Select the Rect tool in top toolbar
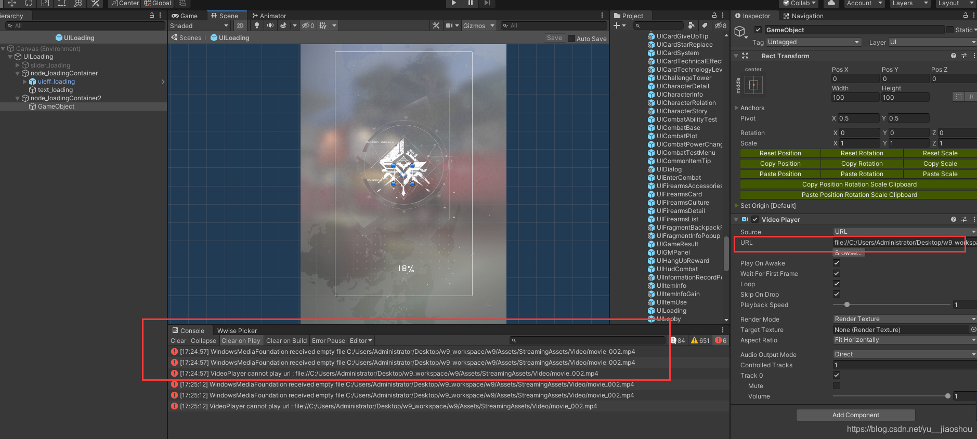This screenshot has width=977, height=439. click(61, 3)
